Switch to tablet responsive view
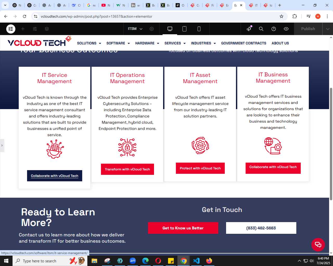Image resolution: width=333 pixels, height=266 pixels. [184, 29]
